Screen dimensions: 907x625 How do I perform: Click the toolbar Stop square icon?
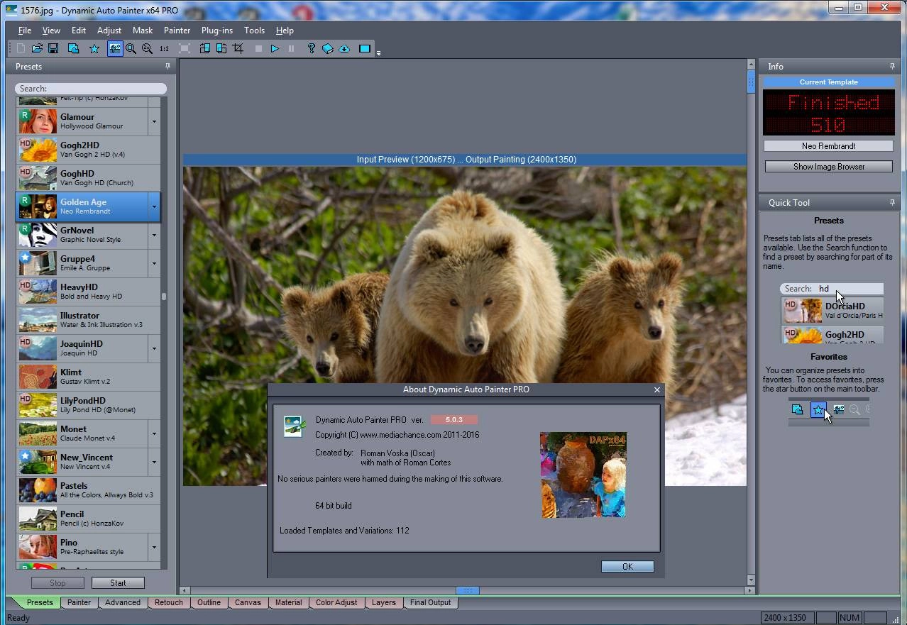(x=258, y=48)
